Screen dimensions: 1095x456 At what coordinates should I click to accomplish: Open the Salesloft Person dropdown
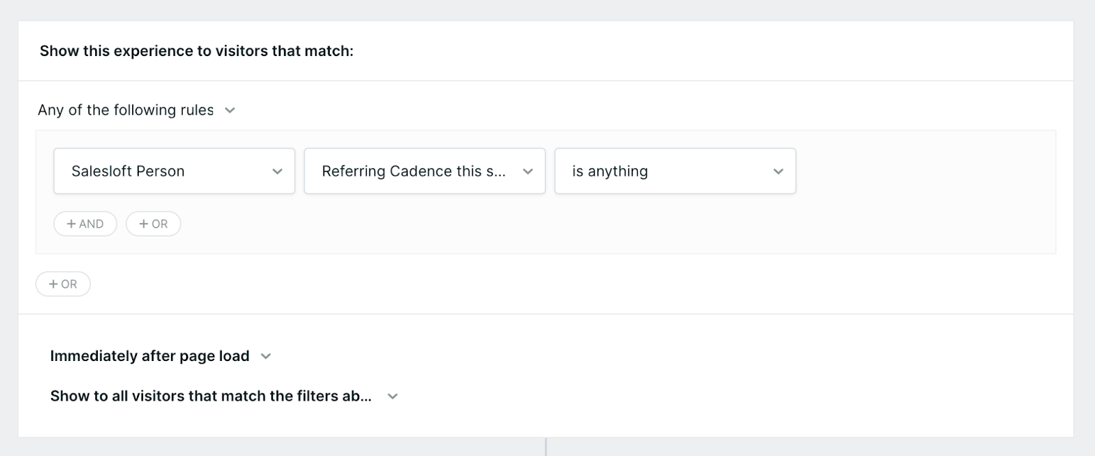175,171
